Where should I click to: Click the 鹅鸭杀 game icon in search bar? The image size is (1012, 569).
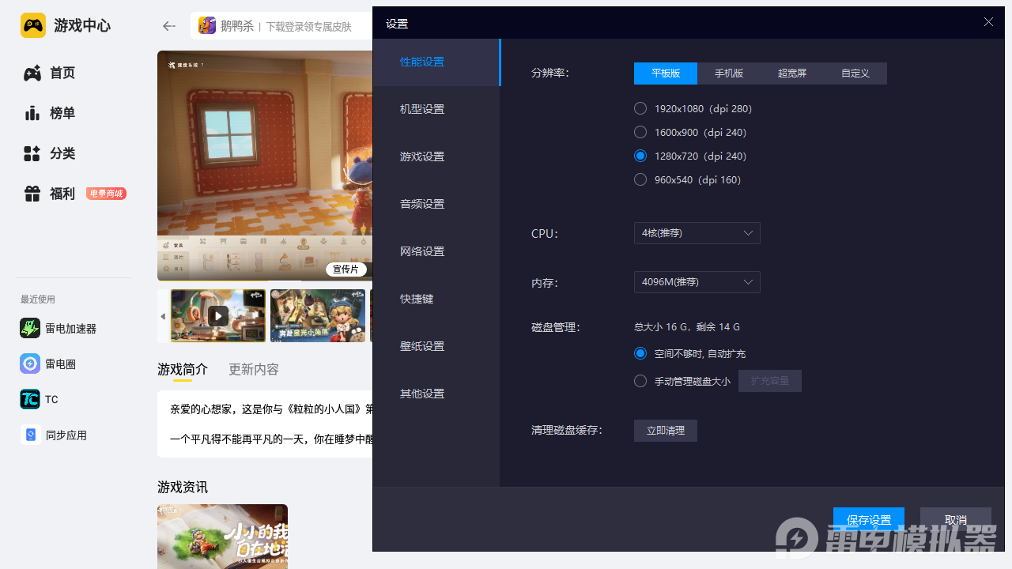pyautogui.click(x=207, y=26)
